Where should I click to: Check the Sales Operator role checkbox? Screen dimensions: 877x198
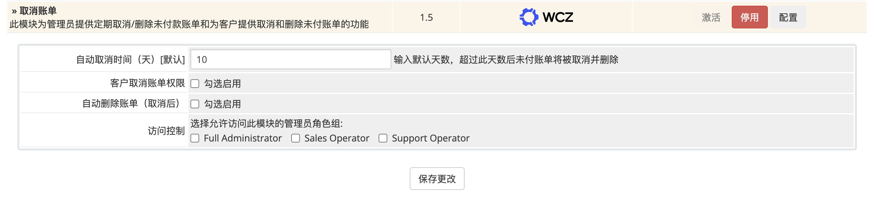pyautogui.click(x=295, y=138)
